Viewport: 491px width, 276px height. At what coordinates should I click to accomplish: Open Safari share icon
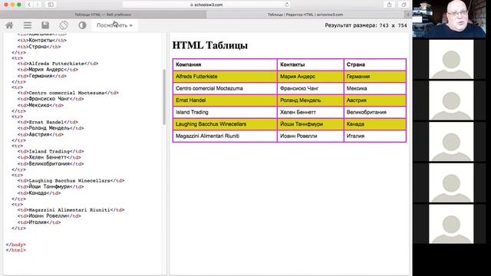coord(389,5)
